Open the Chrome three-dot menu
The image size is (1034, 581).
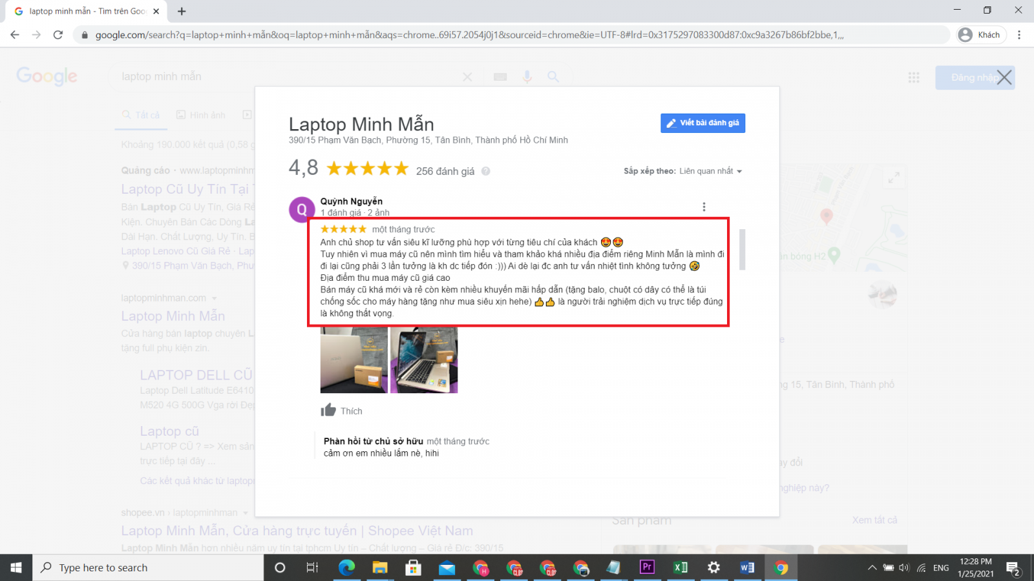[x=1019, y=35]
